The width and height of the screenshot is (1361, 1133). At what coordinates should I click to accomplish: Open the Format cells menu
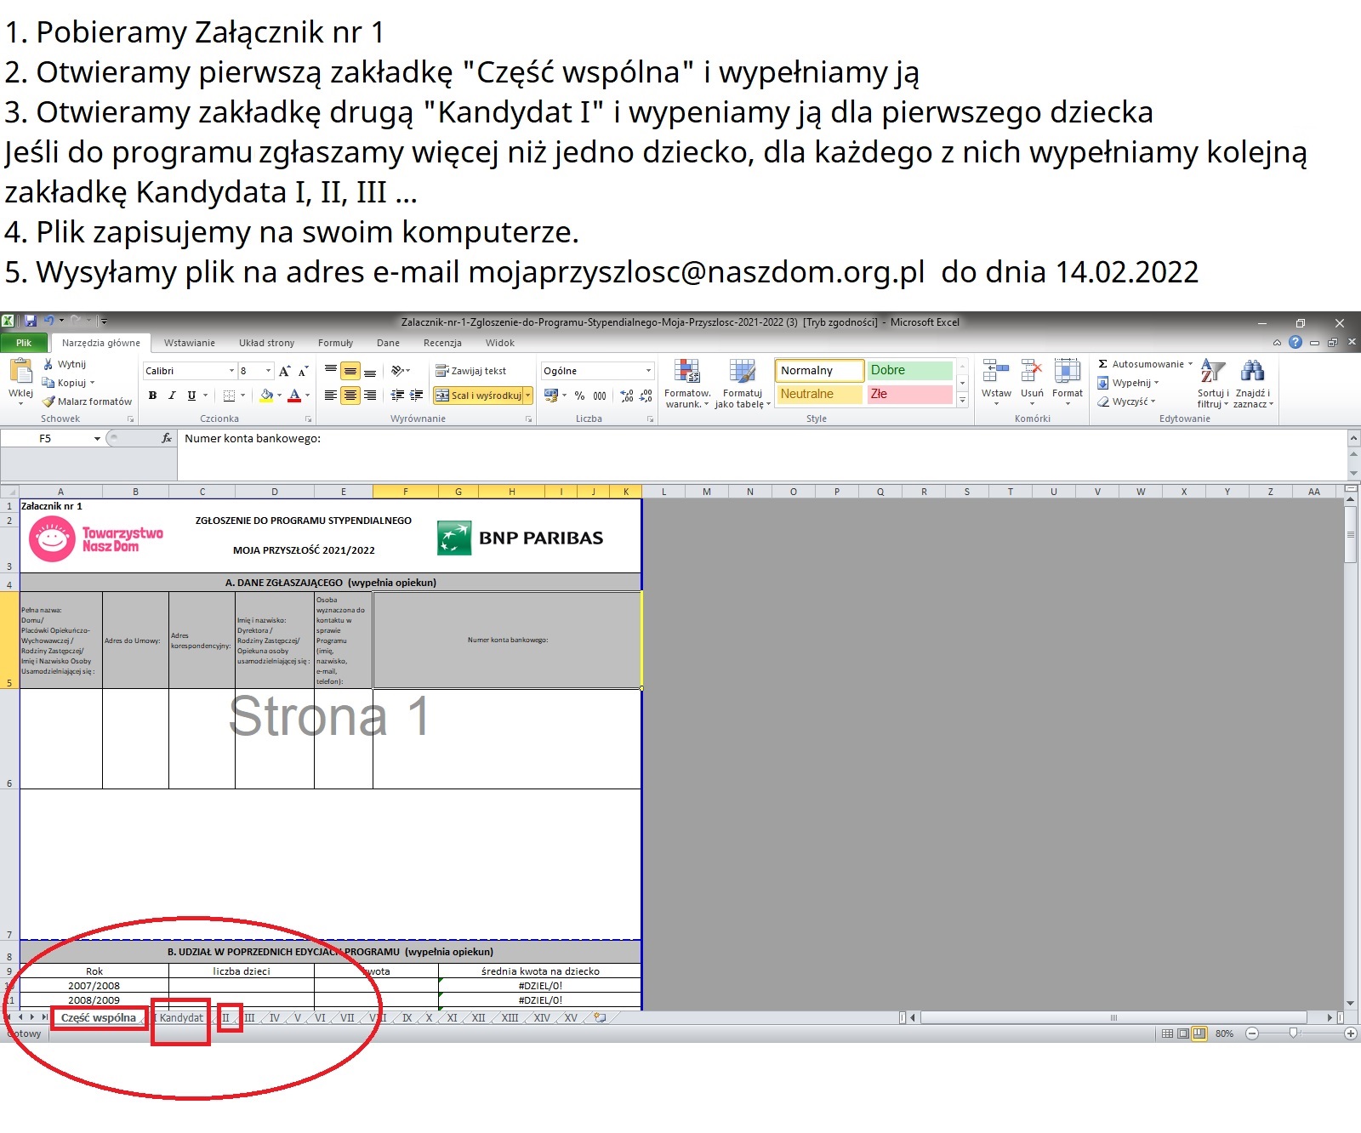(1068, 381)
